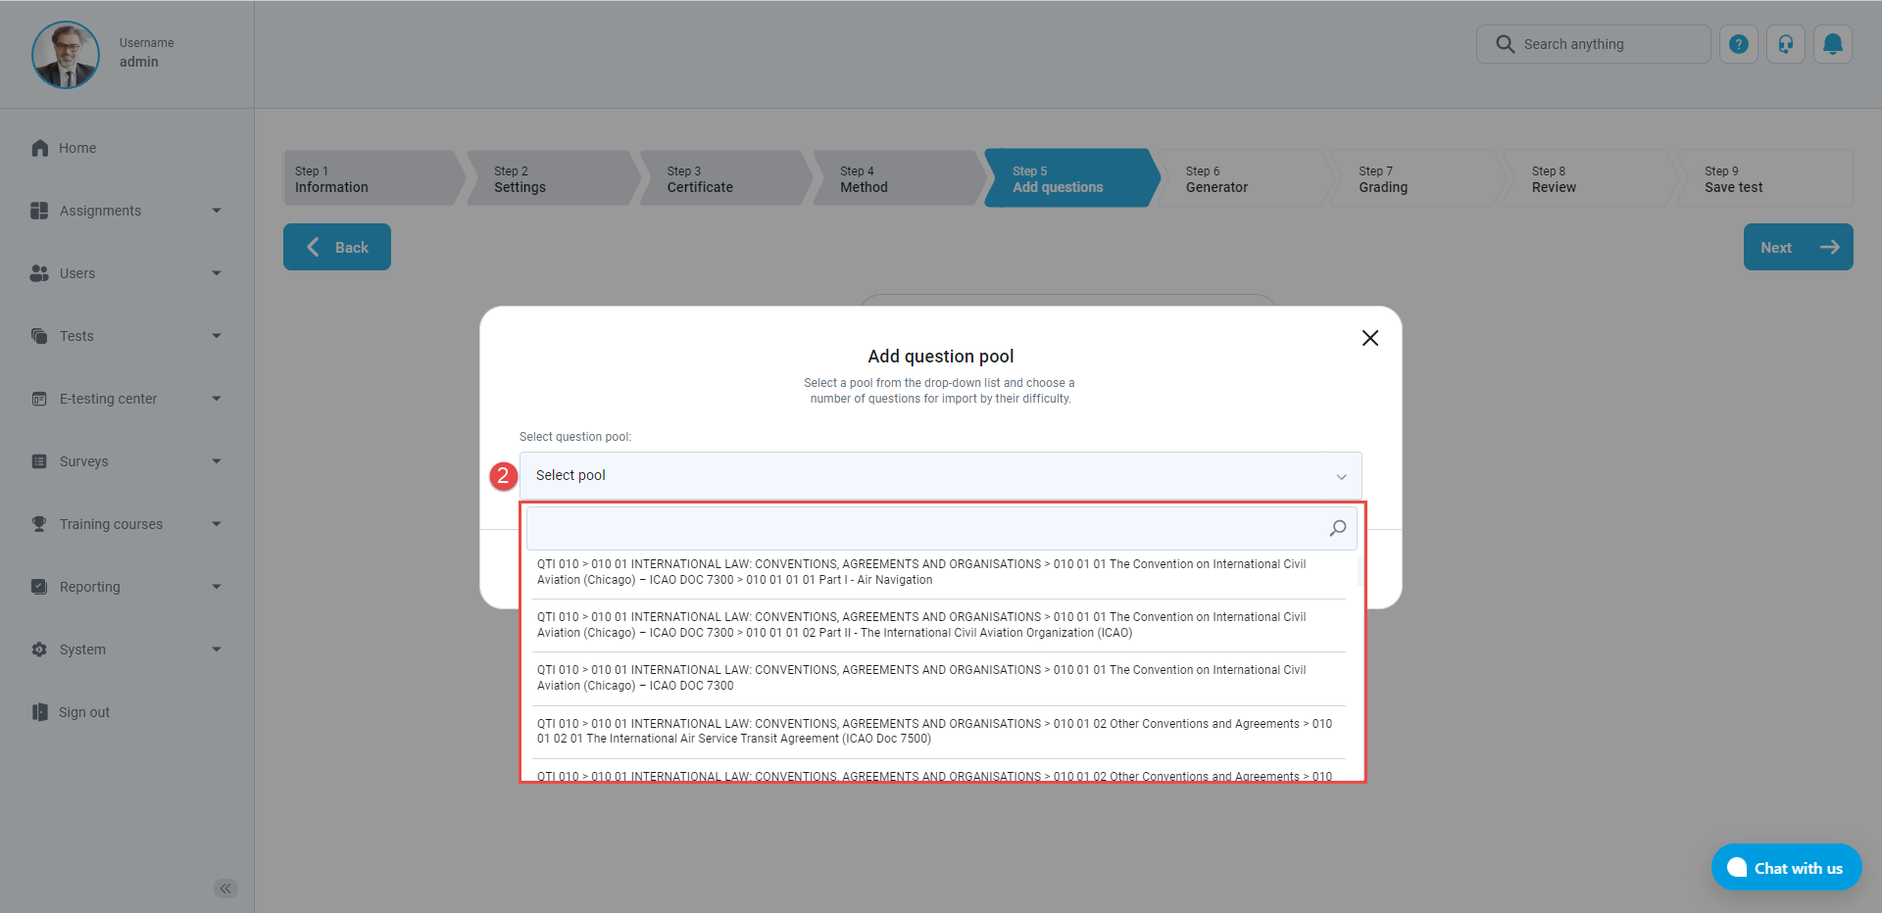
Task: Expand the Tests menu arrow
Action: [217, 336]
